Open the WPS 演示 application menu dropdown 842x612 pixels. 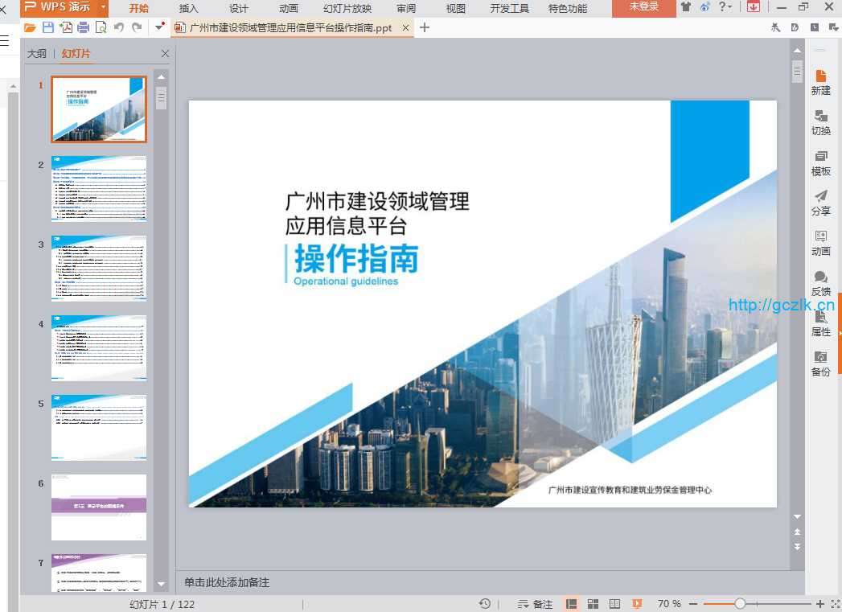[x=104, y=7]
